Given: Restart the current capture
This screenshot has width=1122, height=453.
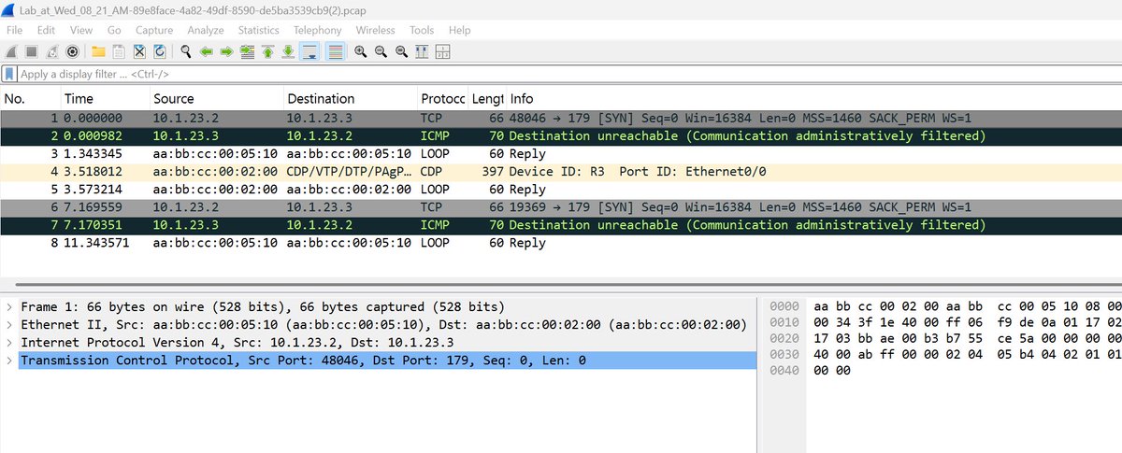Looking at the screenshot, I should click(52, 50).
